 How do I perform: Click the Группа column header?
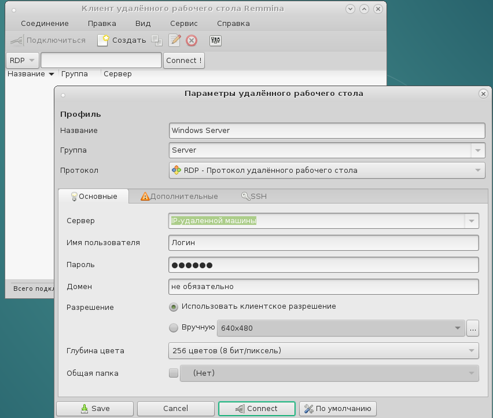[x=75, y=74]
